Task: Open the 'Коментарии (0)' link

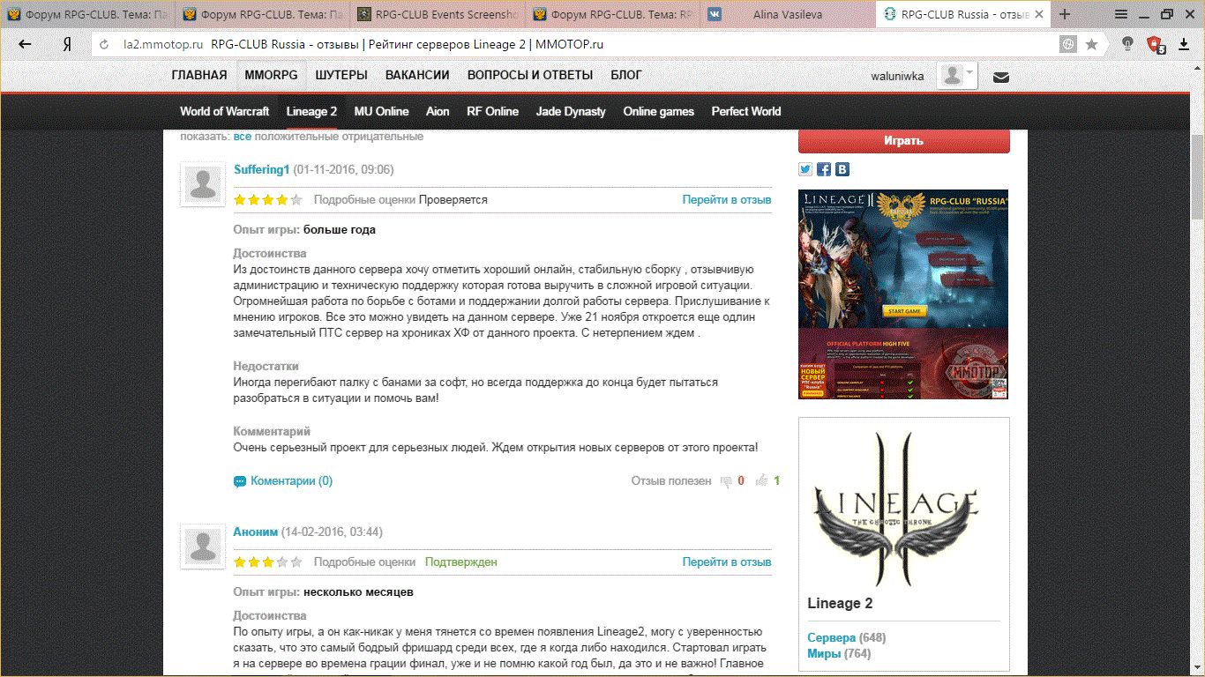Action: tap(291, 481)
